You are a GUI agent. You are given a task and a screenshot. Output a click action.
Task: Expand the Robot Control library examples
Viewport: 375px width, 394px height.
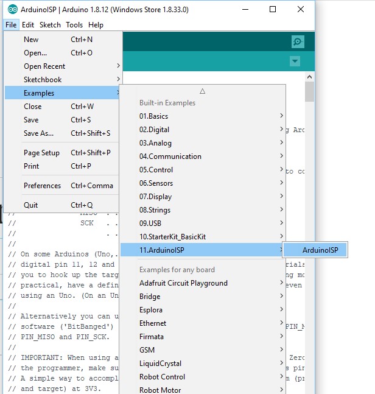(x=203, y=377)
